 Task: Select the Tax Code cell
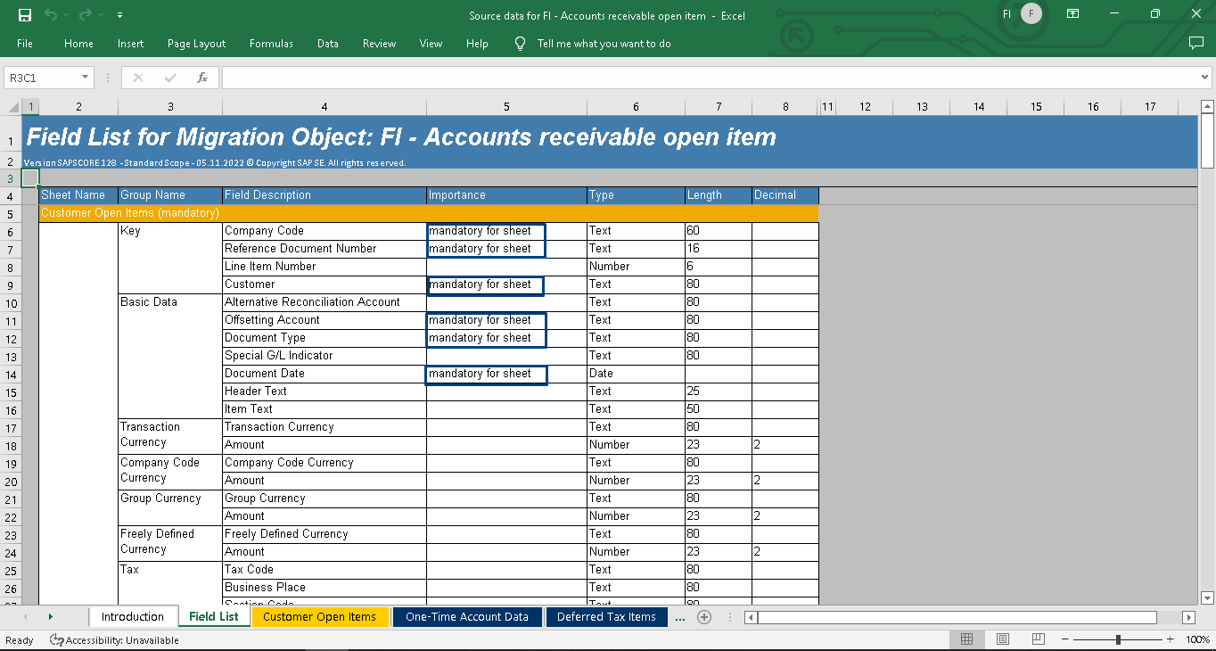(325, 570)
